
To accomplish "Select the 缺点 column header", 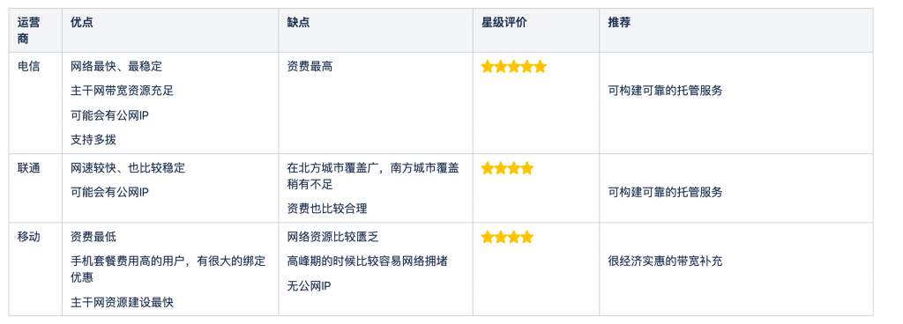I will (298, 22).
